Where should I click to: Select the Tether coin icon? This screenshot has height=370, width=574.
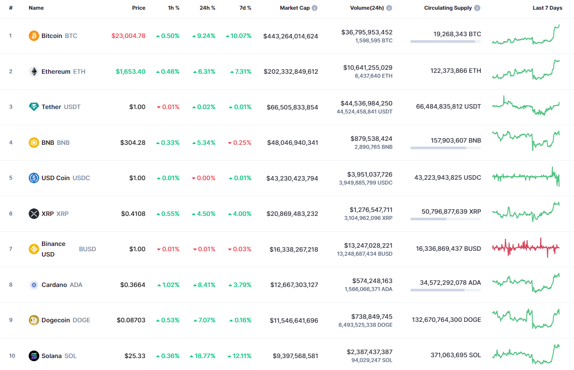[x=33, y=107]
